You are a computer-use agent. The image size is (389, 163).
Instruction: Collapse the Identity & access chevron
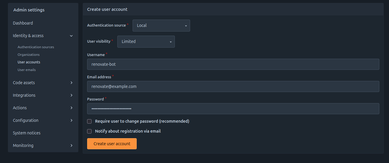(x=71, y=36)
